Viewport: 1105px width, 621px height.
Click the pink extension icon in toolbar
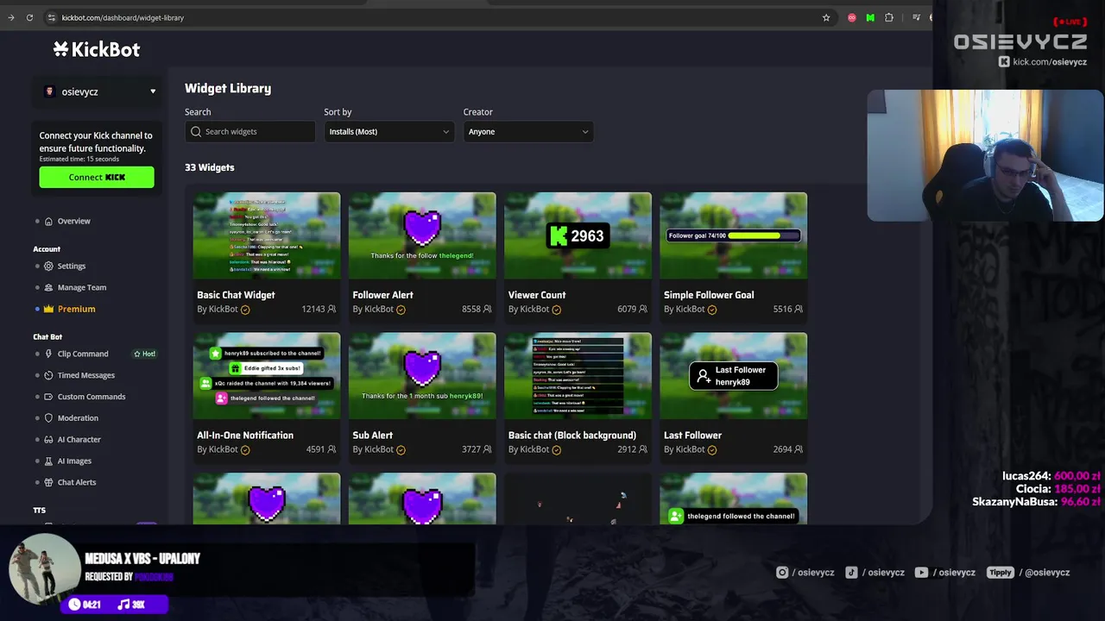(x=852, y=17)
